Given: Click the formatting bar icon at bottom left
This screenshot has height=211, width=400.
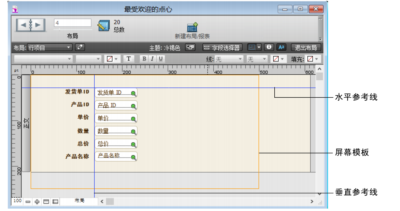Looking at the screenshot, I should click(55, 202).
